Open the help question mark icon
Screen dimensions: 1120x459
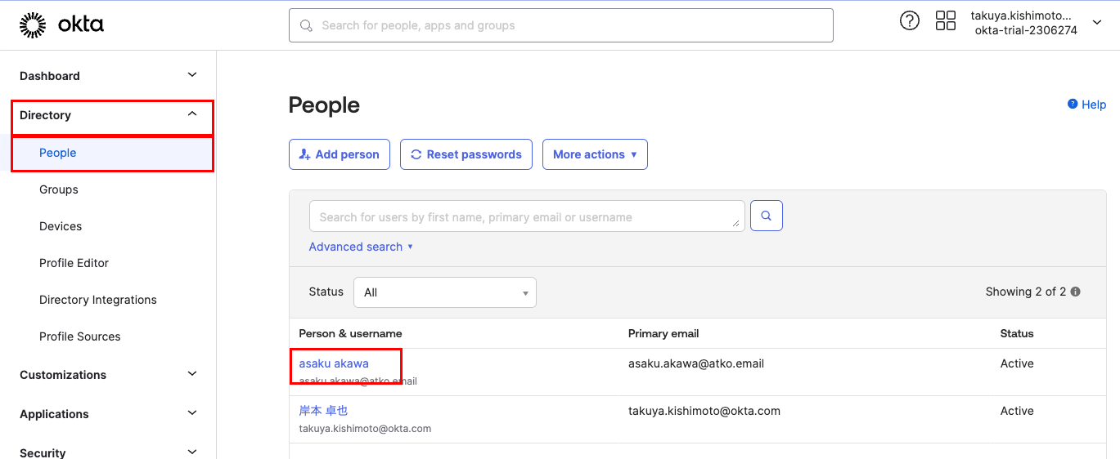point(909,21)
